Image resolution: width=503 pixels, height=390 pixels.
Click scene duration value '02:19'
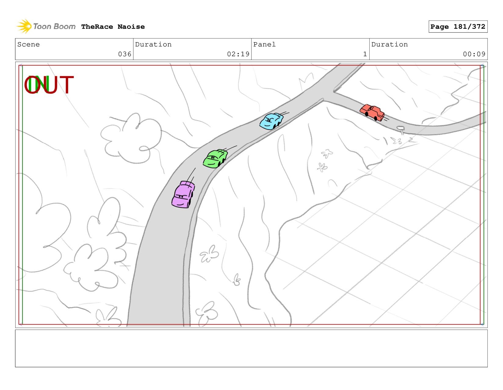pos(238,54)
